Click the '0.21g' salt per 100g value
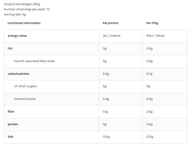The height and width of the screenshot is (146, 190). coord(150,137)
